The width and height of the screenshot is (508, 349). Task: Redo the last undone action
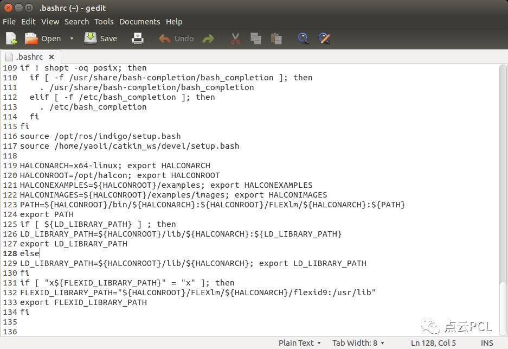[x=208, y=39]
